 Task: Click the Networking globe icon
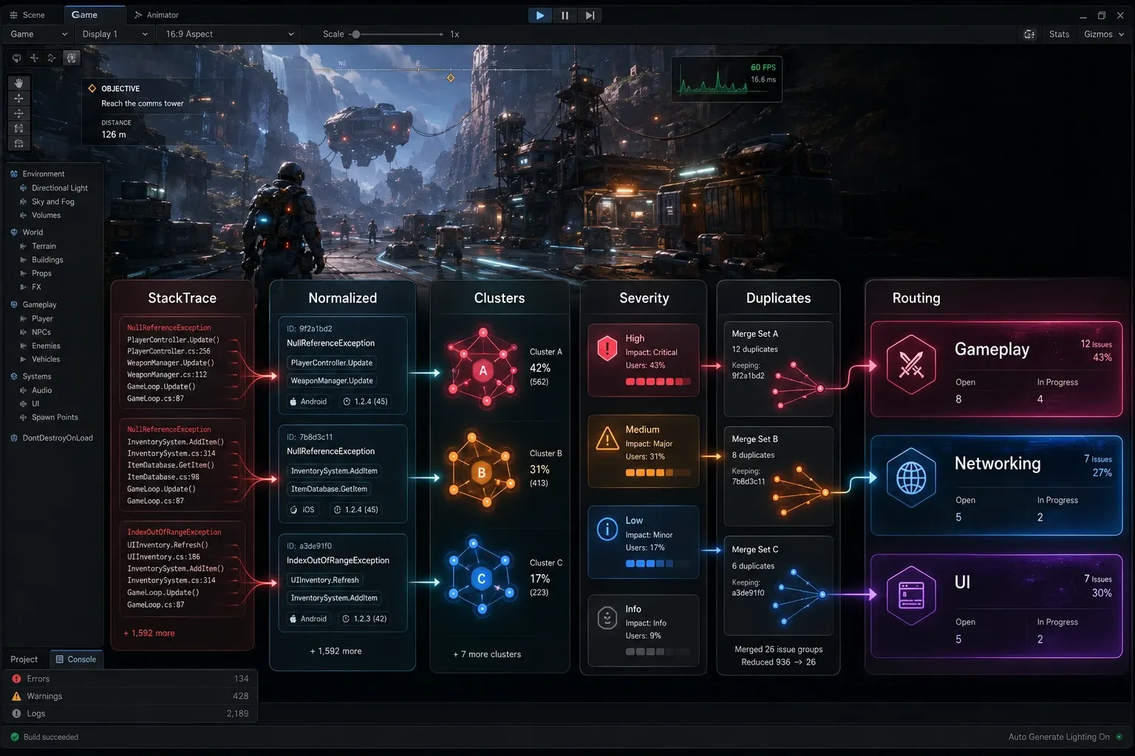pyautogui.click(x=911, y=478)
